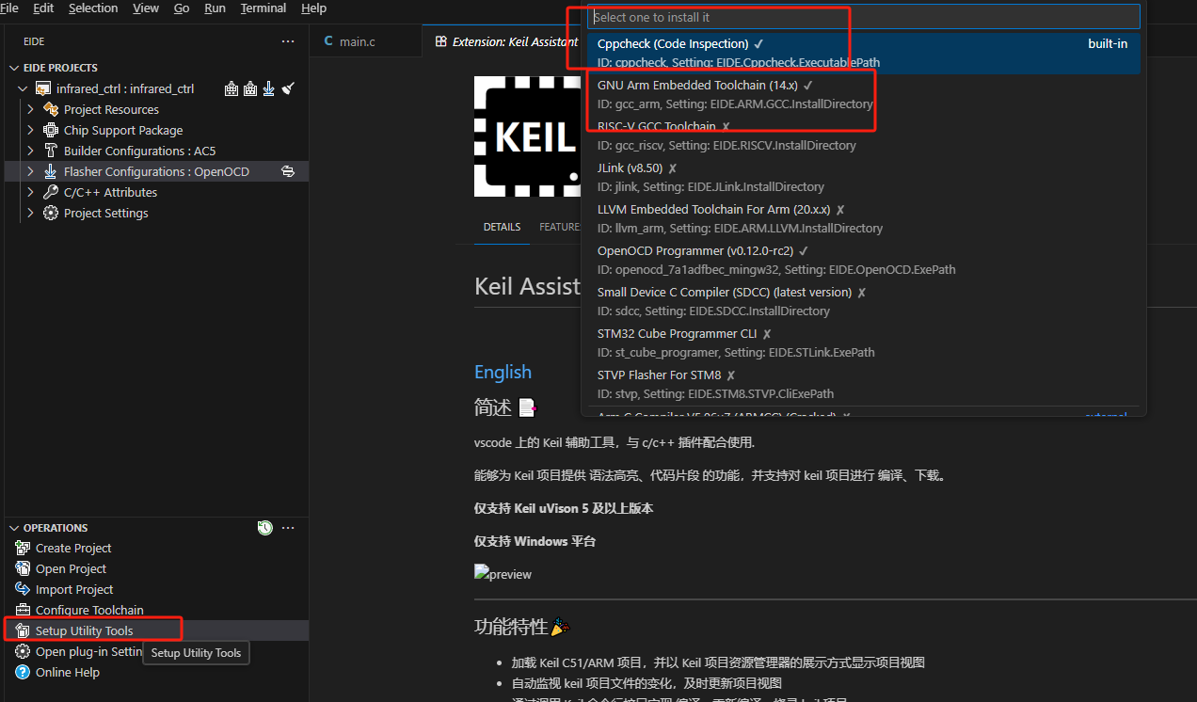Click the more actions icon in EIDE PROJECTS header
Image resolution: width=1197 pixels, height=702 pixels.
click(x=288, y=41)
